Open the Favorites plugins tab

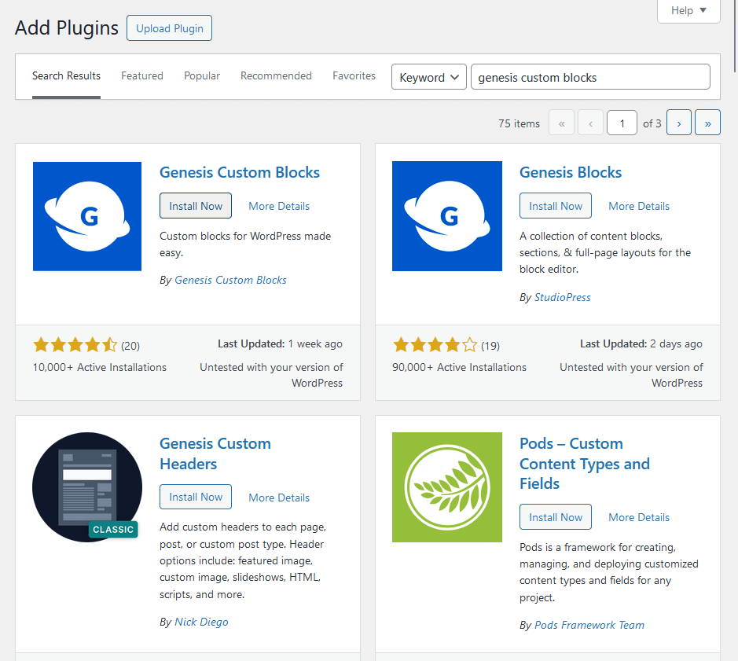354,75
